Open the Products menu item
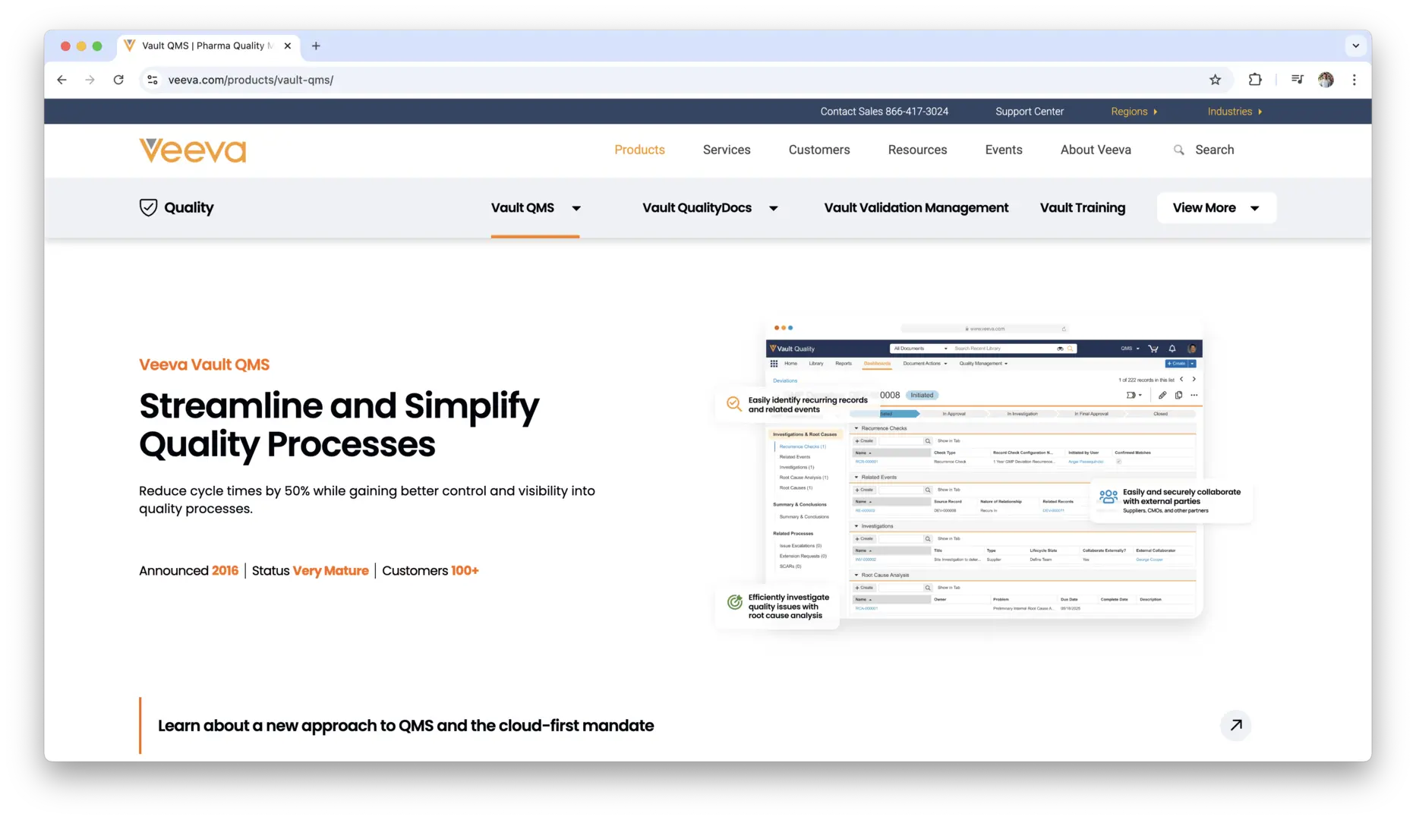Image resolution: width=1416 pixels, height=820 pixels. (639, 150)
